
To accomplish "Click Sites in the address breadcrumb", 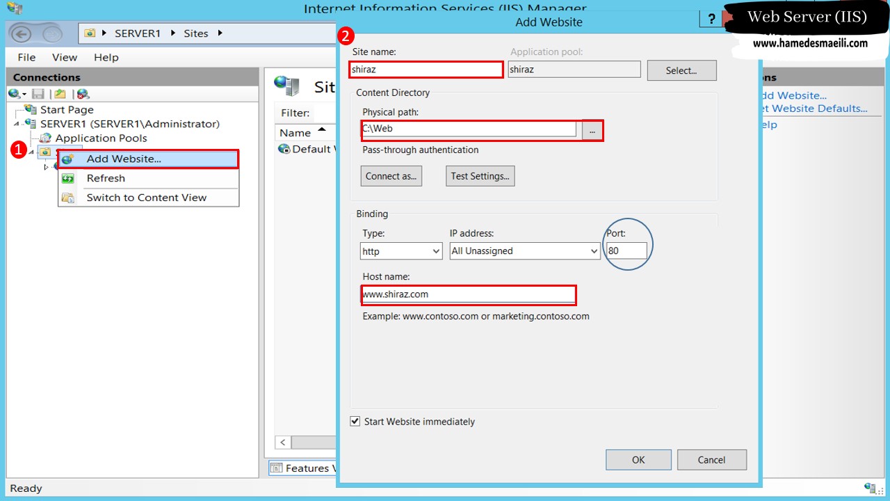I will (196, 33).
